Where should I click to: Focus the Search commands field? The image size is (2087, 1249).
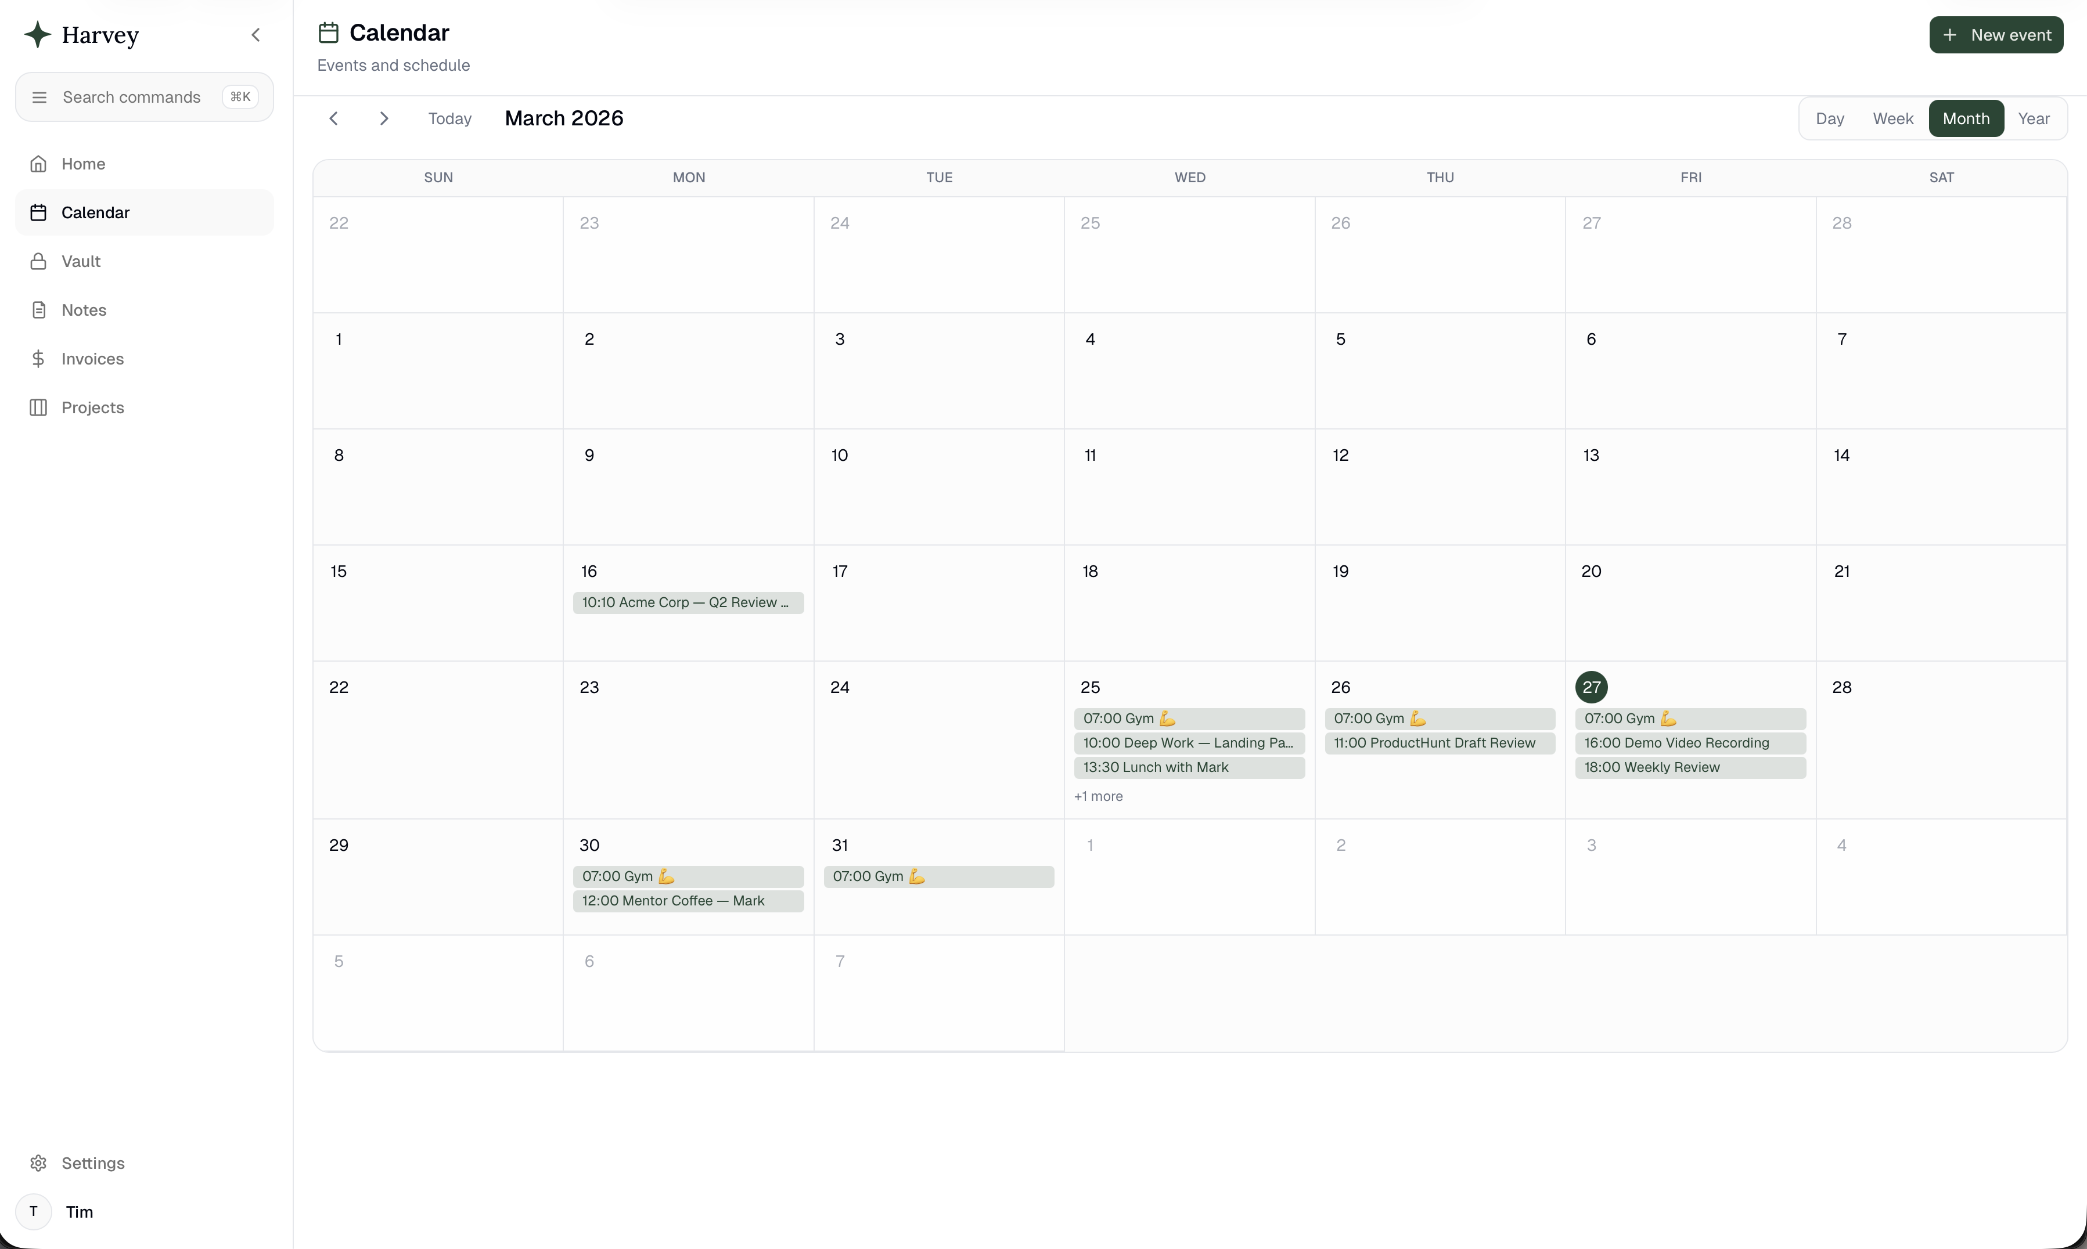coord(131,98)
